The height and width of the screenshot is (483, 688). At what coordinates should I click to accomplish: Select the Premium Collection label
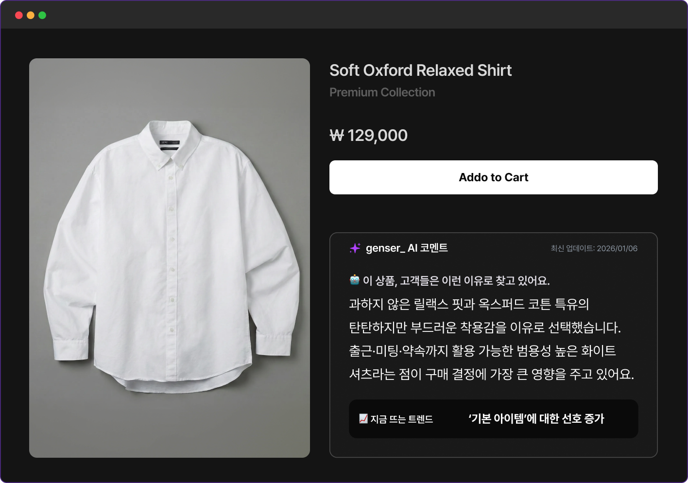382,92
